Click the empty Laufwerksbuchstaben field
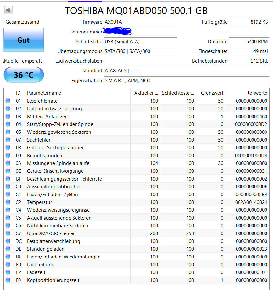Viewport: 273px width, 290px height. [140, 61]
